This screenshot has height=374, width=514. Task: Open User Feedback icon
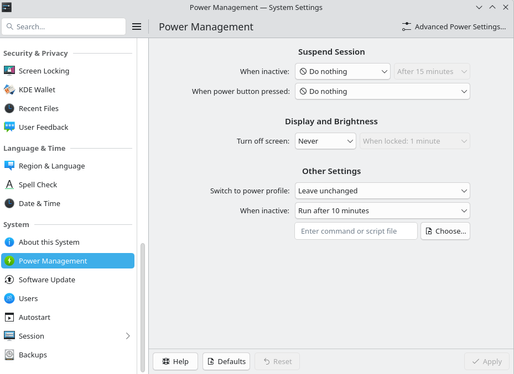point(9,127)
